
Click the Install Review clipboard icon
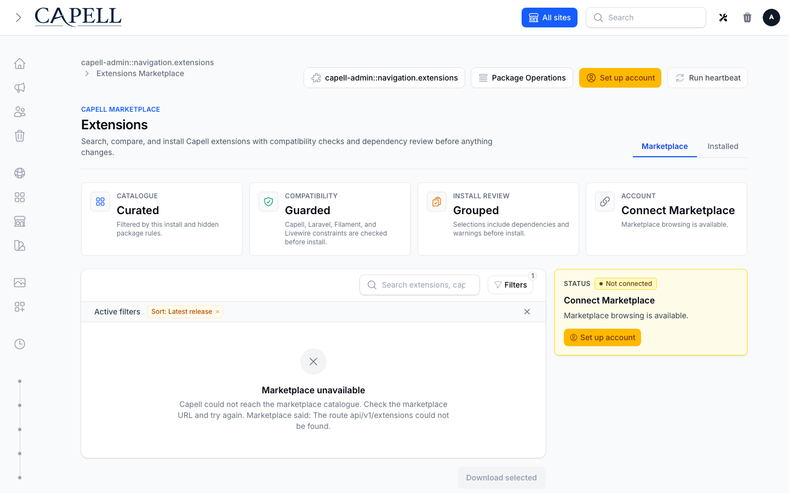(x=437, y=202)
